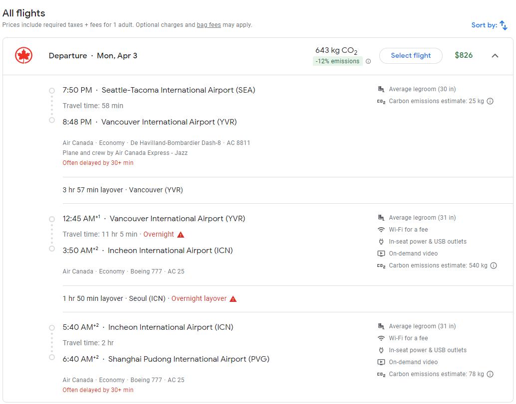Collapse the flight details with the chevron
This screenshot has height=404, width=516.
(x=495, y=56)
